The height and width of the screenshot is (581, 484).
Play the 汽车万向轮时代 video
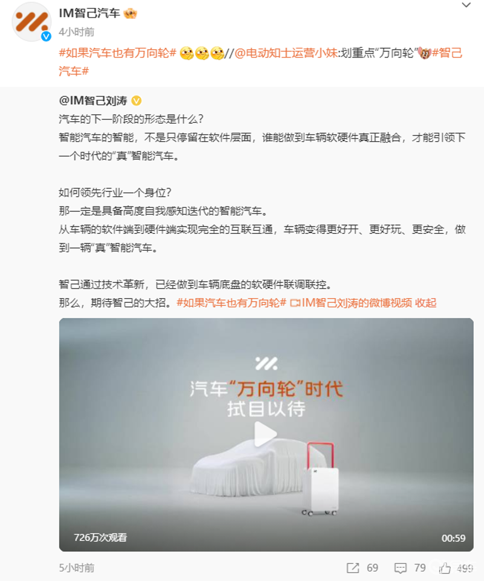click(266, 434)
